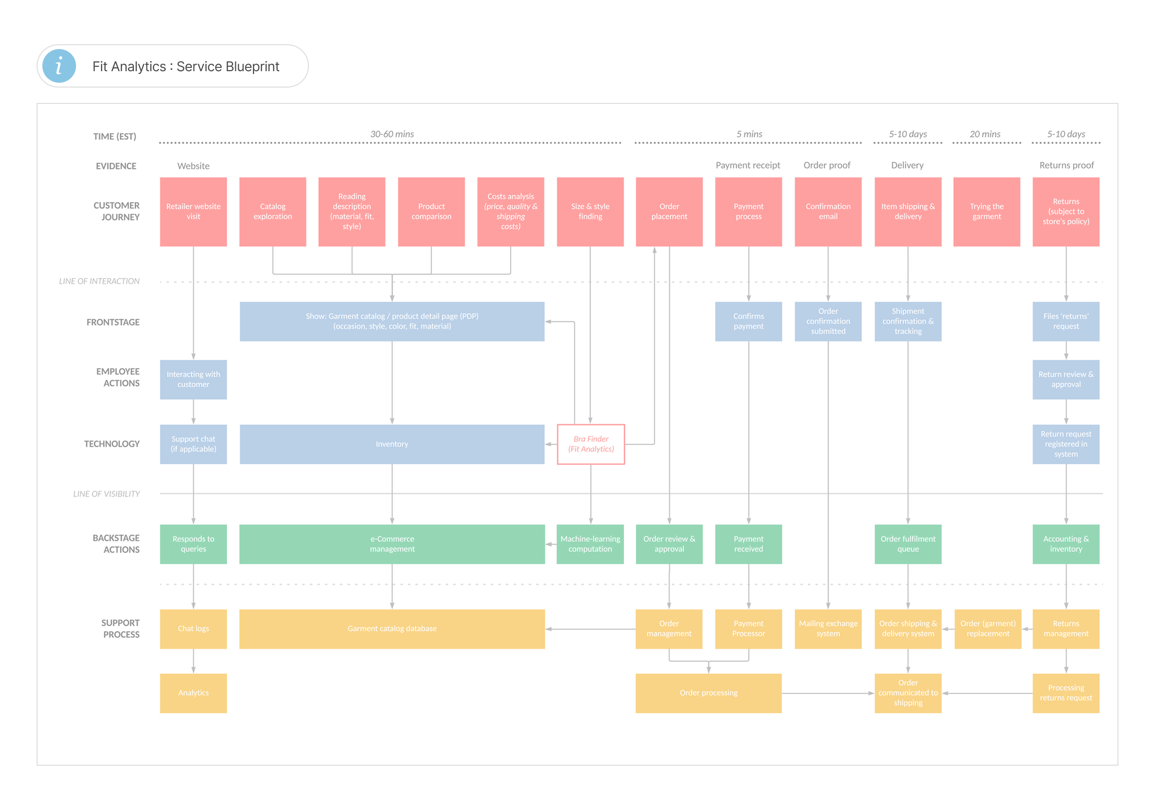The image size is (1155, 808).
Task: Select the Trying the garment step
Action: [x=987, y=212]
